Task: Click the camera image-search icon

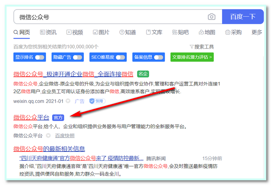Action: pyautogui.click(x=211, y=17)
